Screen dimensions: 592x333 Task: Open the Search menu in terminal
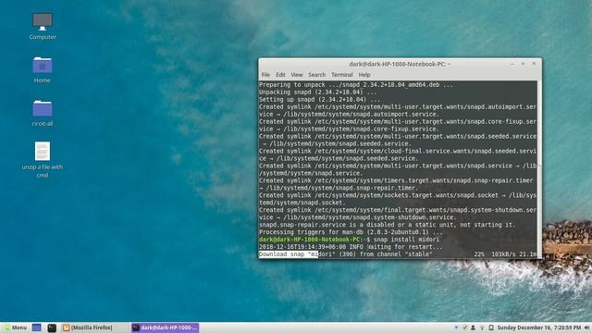coord(316,75)
